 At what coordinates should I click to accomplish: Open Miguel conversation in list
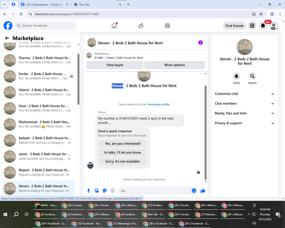click(x=38, y=173)
